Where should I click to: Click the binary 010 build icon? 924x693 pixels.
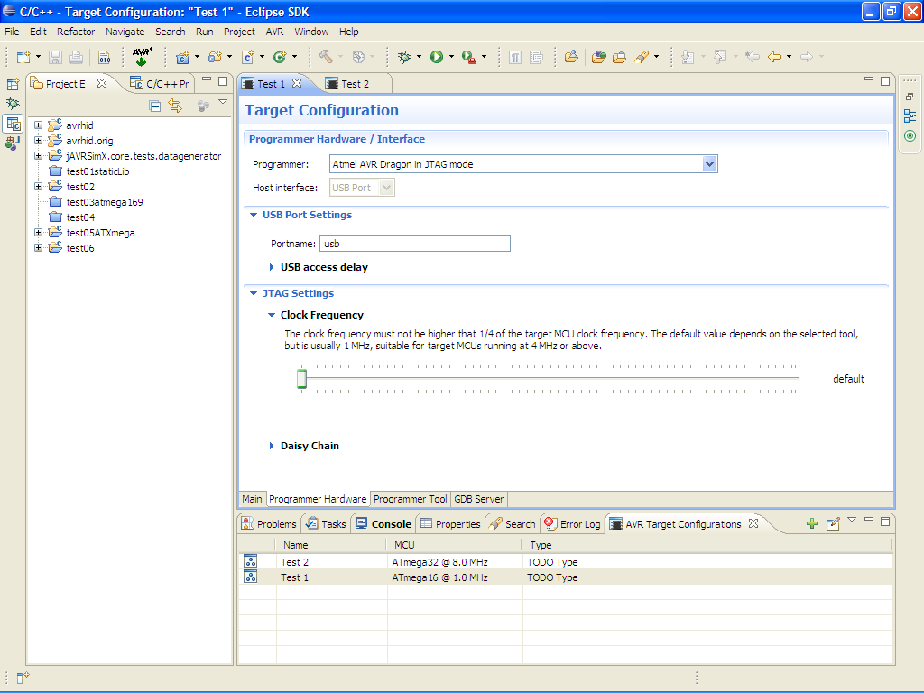pos(105,57)
